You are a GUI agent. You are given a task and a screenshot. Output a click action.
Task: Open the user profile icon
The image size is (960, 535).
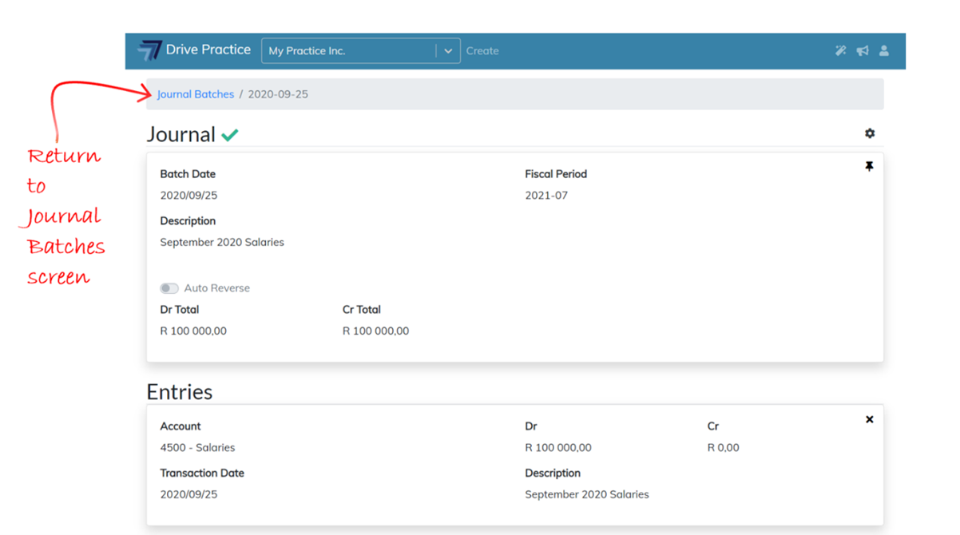coord(884,50)
